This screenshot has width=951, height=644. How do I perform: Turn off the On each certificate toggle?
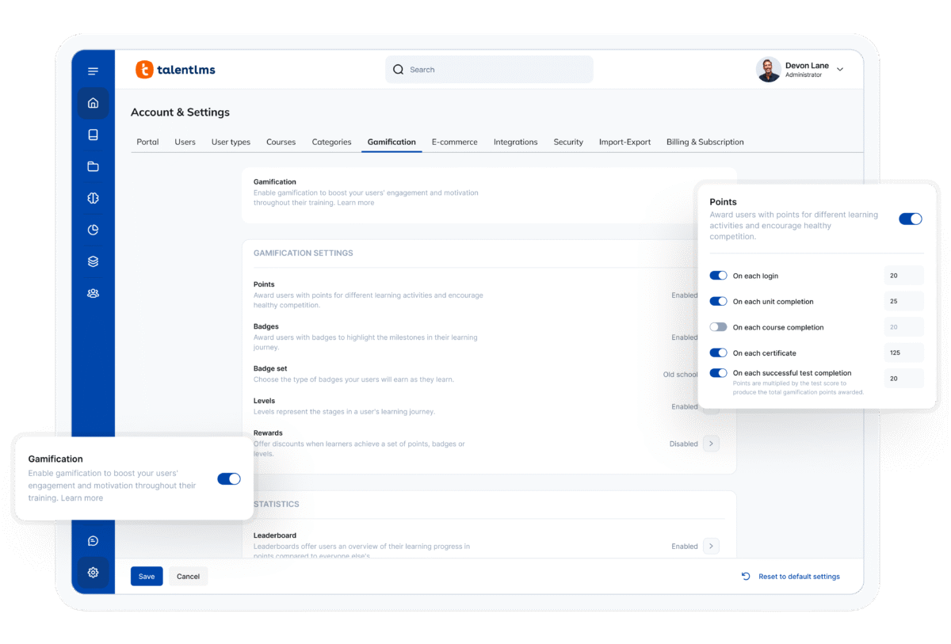pos(718,352)
